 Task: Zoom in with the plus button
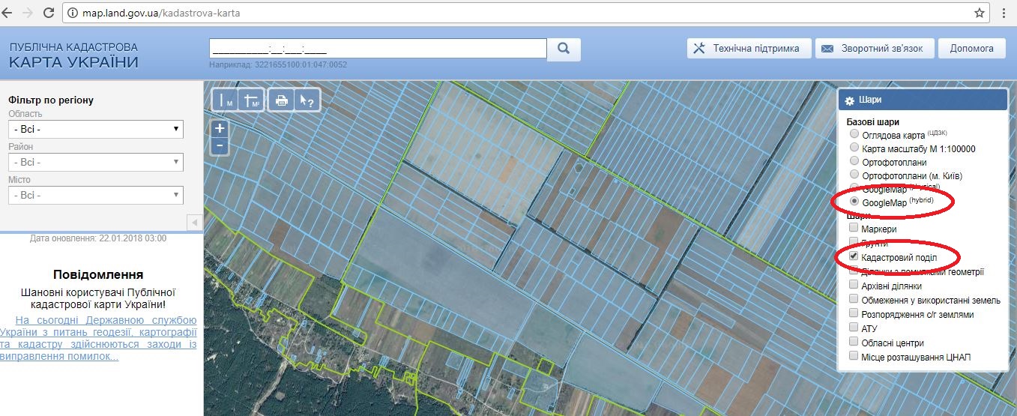pos(220,128)
